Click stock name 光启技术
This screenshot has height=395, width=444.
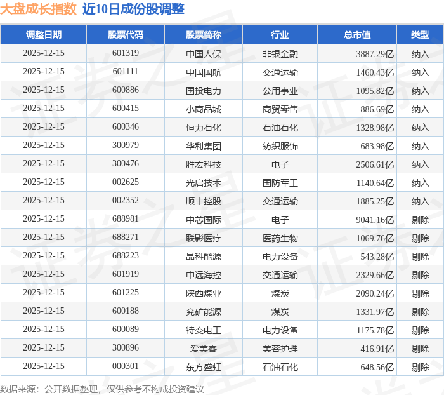coord(204,183)
